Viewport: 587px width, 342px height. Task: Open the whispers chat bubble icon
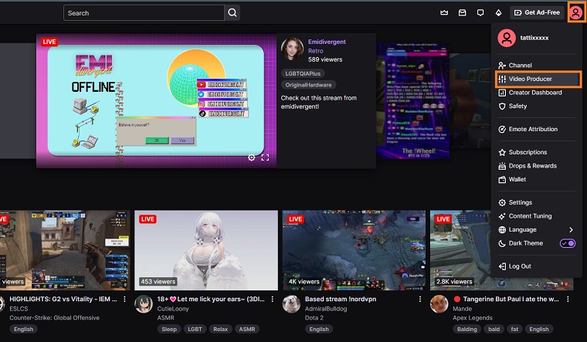(x=480, y=13)
